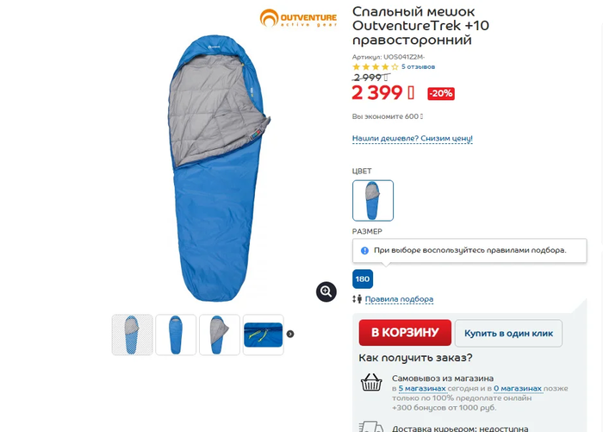Click the blue info icon in size tooltip

(364, 251)
